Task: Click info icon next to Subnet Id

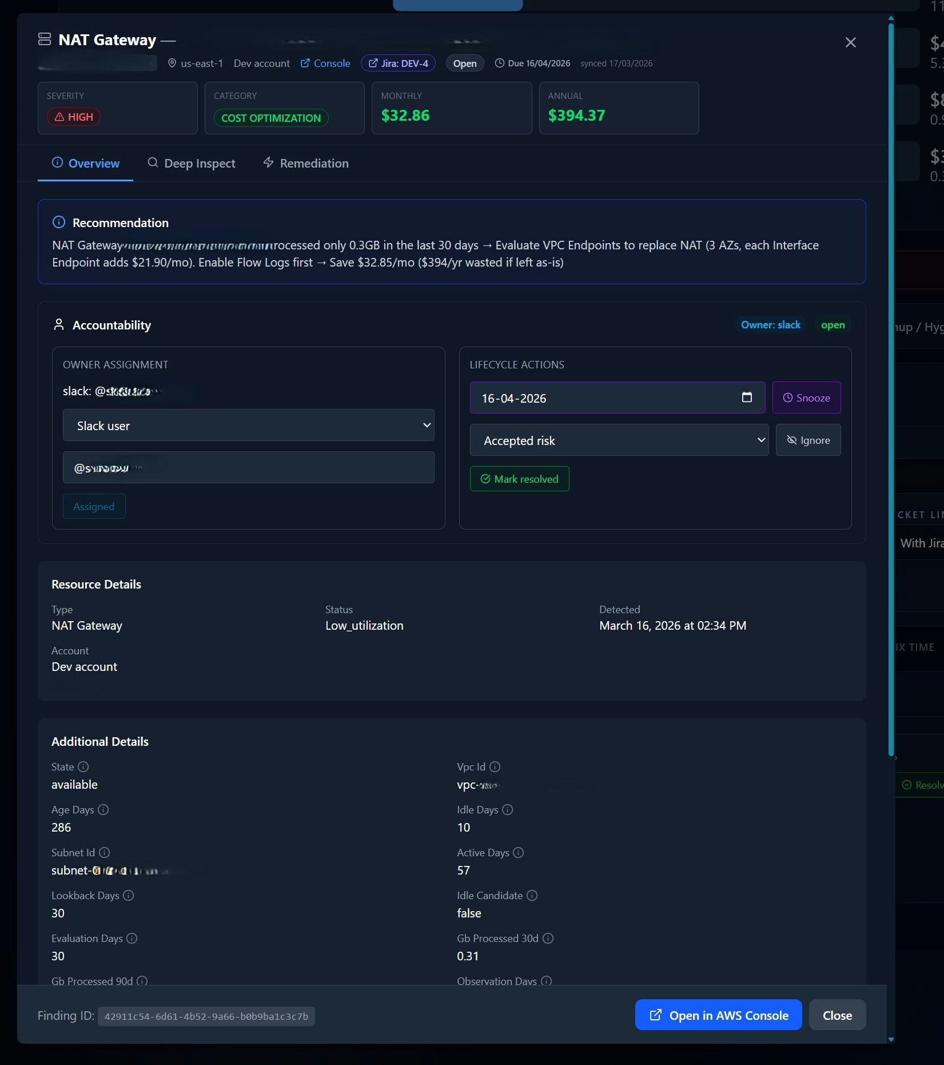Action: [105, 853]
